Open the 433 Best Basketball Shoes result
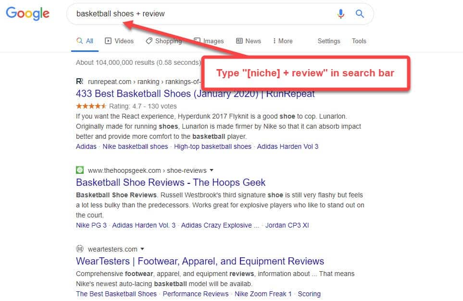 pos(195,94)
